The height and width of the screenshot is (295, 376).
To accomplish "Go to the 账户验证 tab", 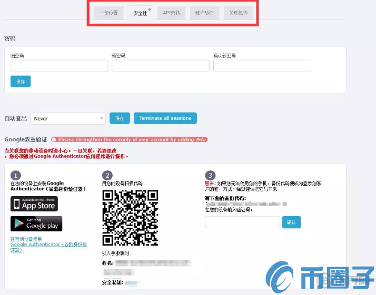I will (204, 13).
